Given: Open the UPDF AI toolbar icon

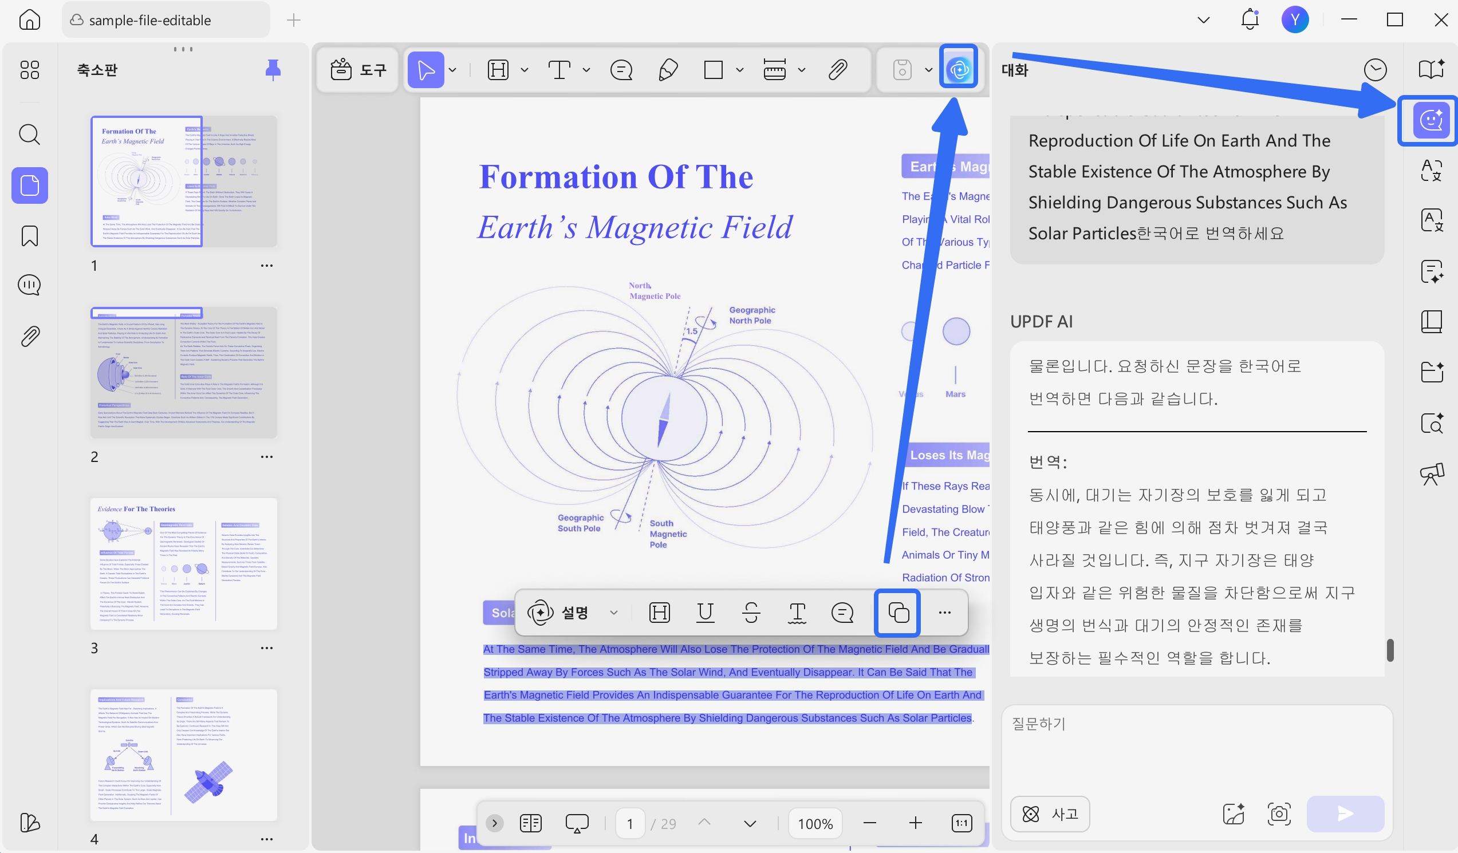Looking at the screenshot, I should pyautogui.click(x=959, y=70).
